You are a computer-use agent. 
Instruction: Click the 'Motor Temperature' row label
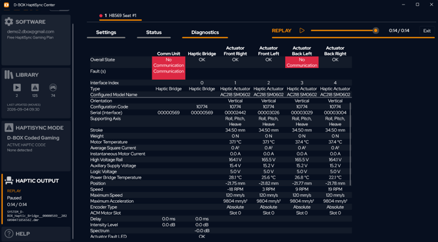tap(109, 142)
